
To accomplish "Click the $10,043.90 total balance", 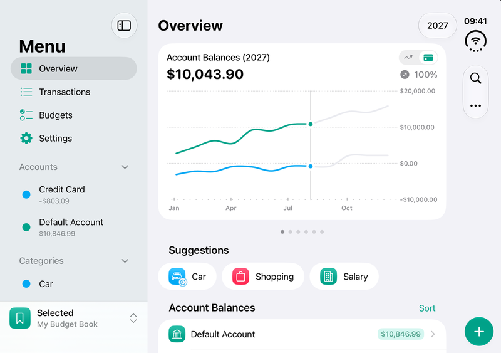I will 205,74.
